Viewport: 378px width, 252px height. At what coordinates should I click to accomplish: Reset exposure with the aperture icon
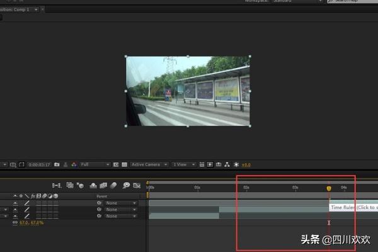236,164
